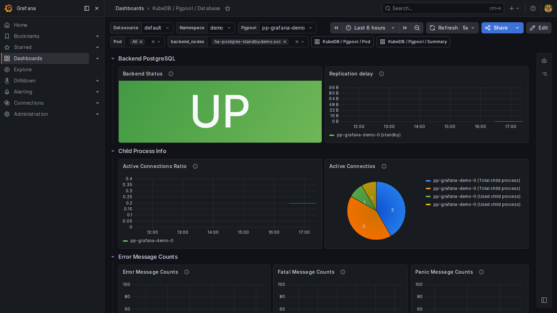Expand the Administration sidebar section

click(97, 114)
